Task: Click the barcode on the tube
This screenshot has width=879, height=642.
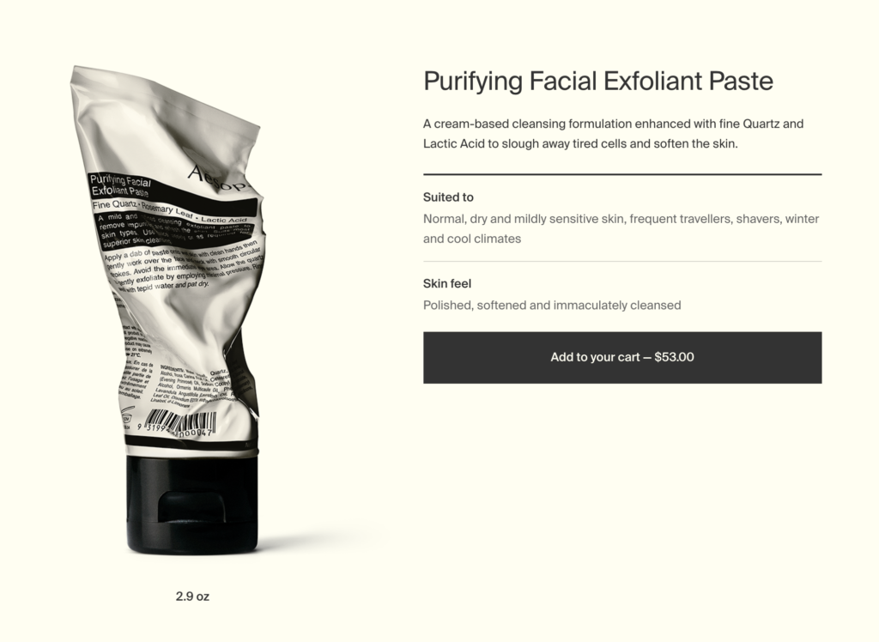Action: coord(179,423)
